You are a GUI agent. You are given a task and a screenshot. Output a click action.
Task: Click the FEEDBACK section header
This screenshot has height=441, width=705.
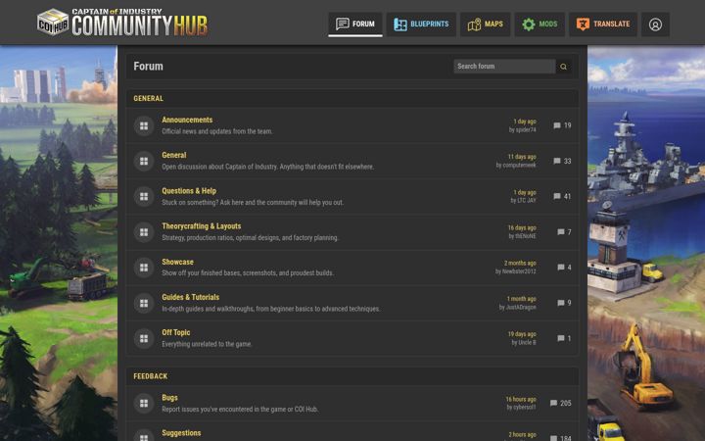point(150,376)
